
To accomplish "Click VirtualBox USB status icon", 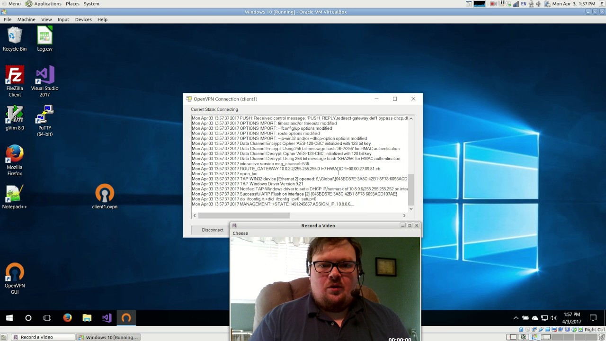I will point(541,329).
